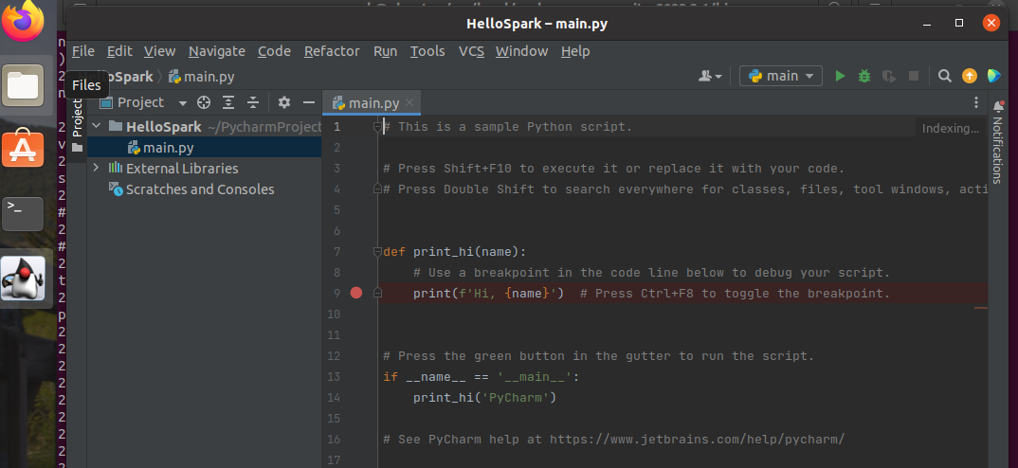Click the Indexing... status label in editor

click(950, 128)
